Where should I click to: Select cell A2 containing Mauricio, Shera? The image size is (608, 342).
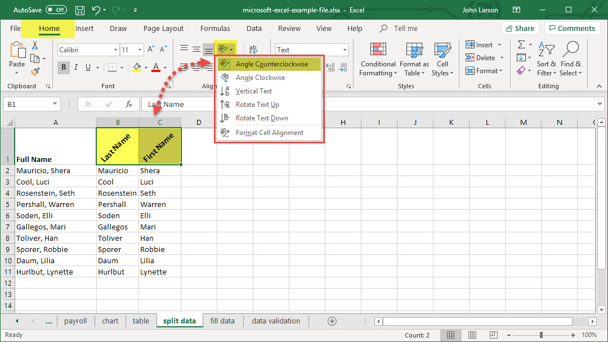point(55,170)
